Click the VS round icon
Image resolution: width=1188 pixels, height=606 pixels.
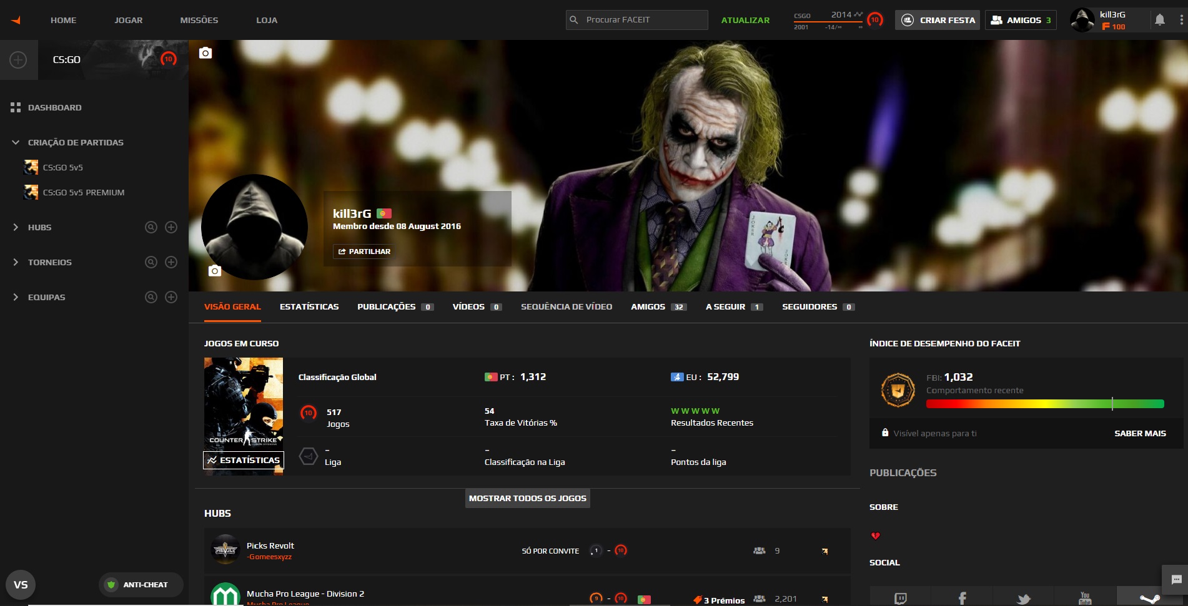[x=21, y=585]
